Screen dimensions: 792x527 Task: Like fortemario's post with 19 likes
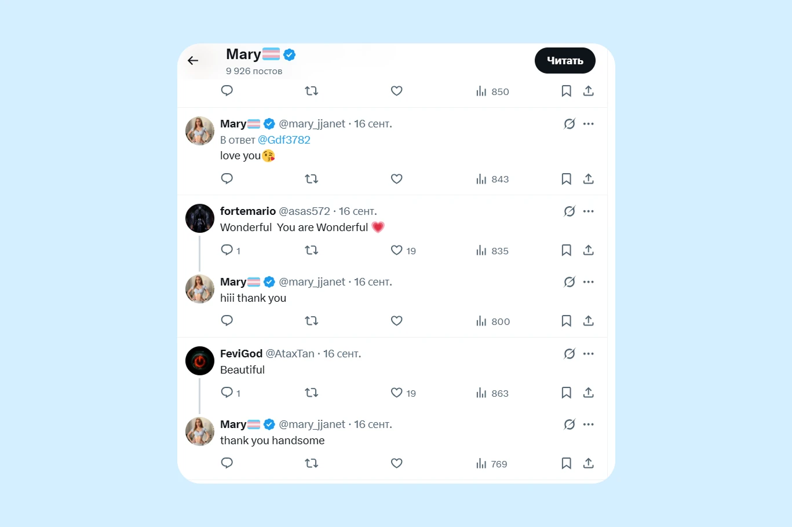click(396, 250)
